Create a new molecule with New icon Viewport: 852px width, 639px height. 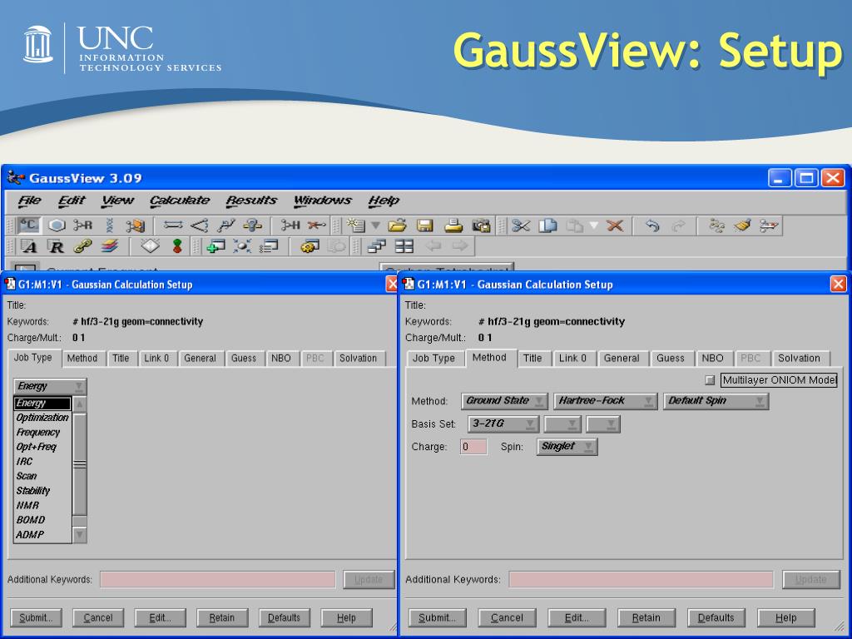tap(356, 225)
